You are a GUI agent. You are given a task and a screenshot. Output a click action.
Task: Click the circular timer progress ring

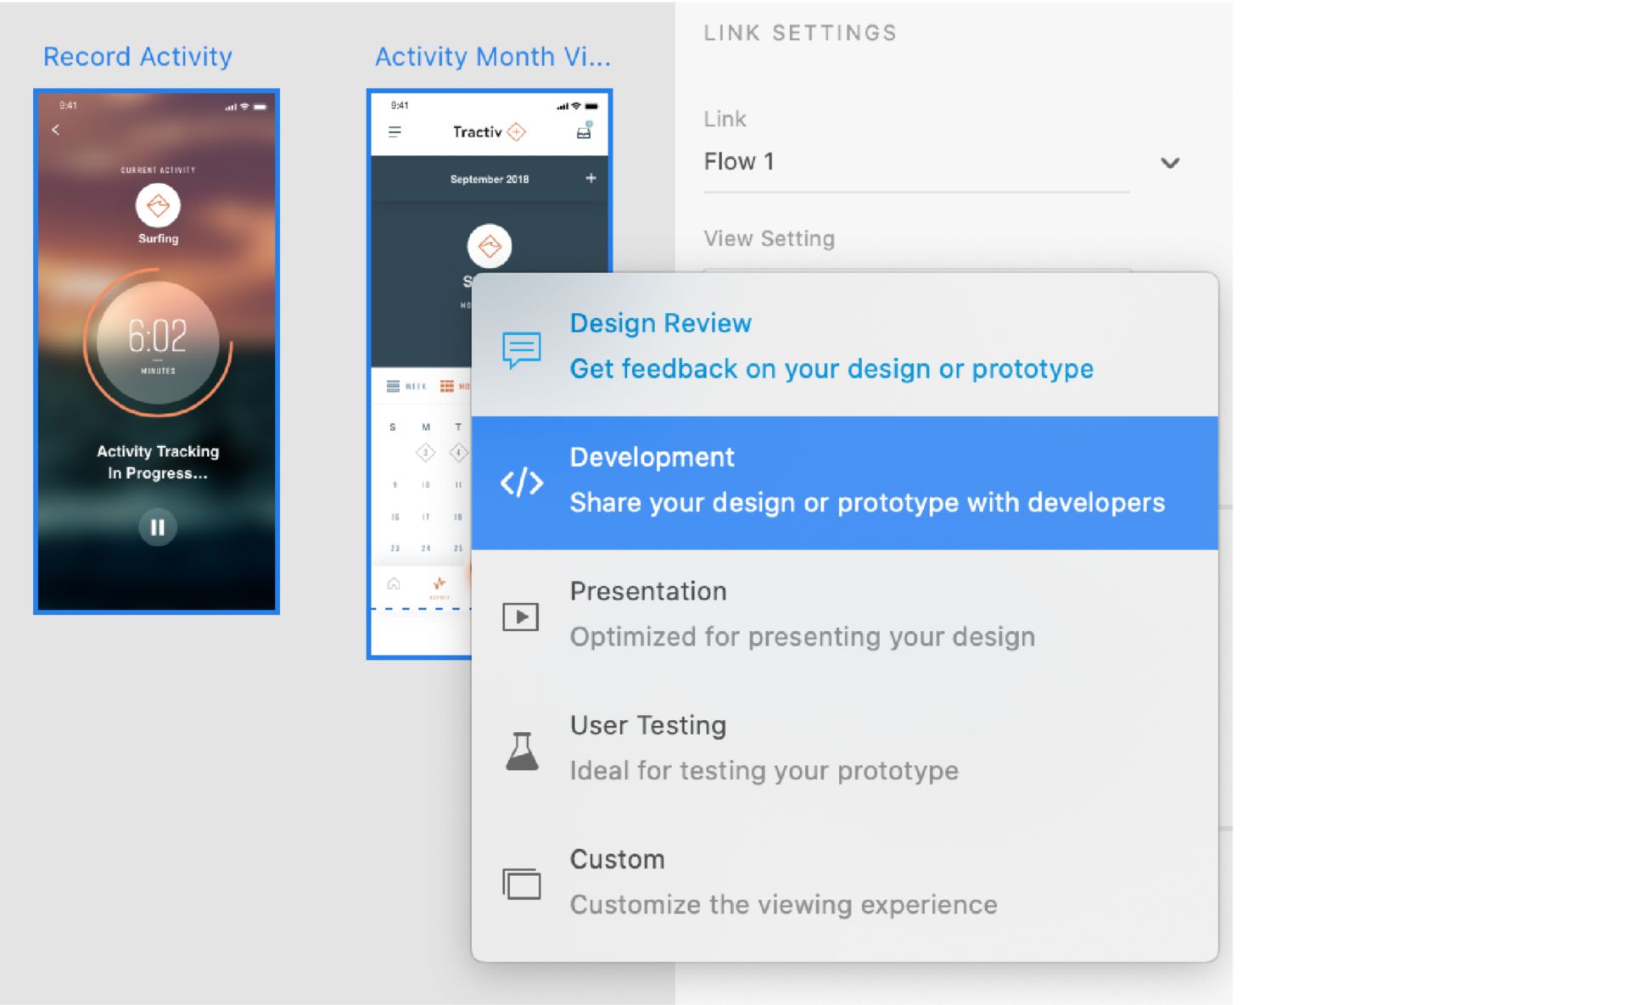pos(157,339)
